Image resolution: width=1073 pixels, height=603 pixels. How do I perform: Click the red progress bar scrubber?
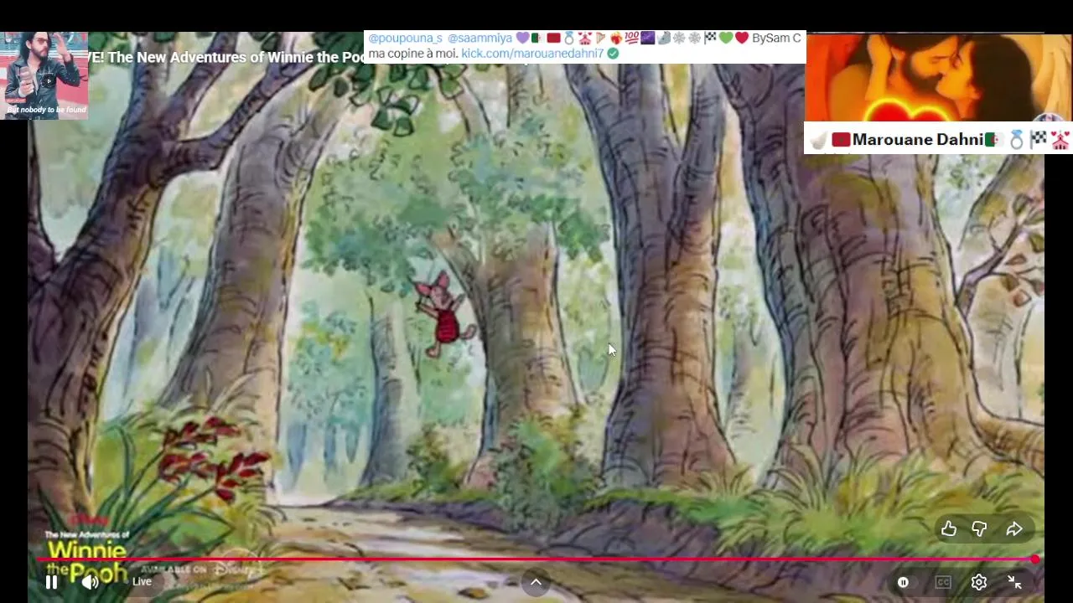[x=1035, y=559]
